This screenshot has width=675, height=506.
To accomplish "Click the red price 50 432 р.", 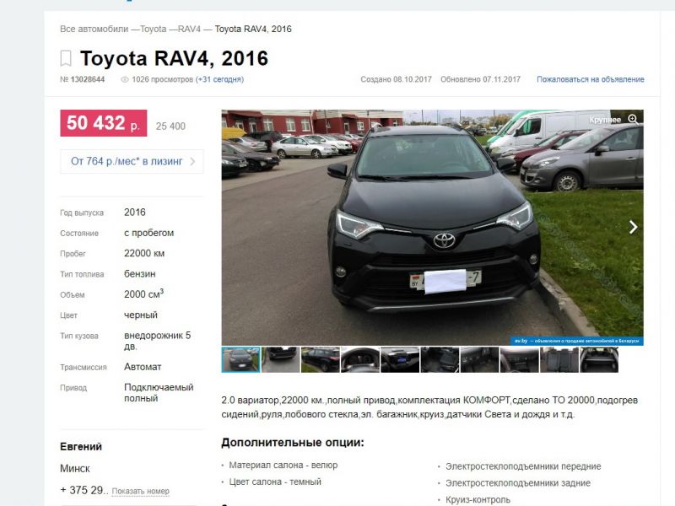I will point(103,123).
